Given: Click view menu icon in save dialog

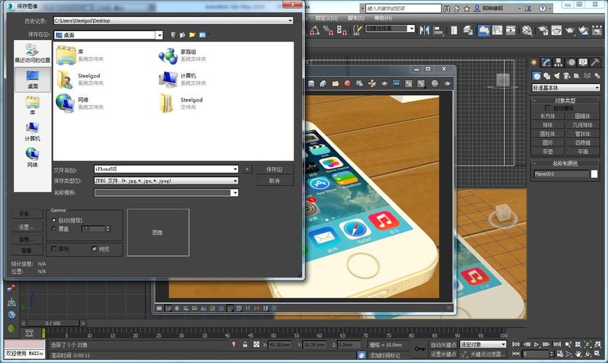Looking at the screenshot, I should (x=203, y=35).
